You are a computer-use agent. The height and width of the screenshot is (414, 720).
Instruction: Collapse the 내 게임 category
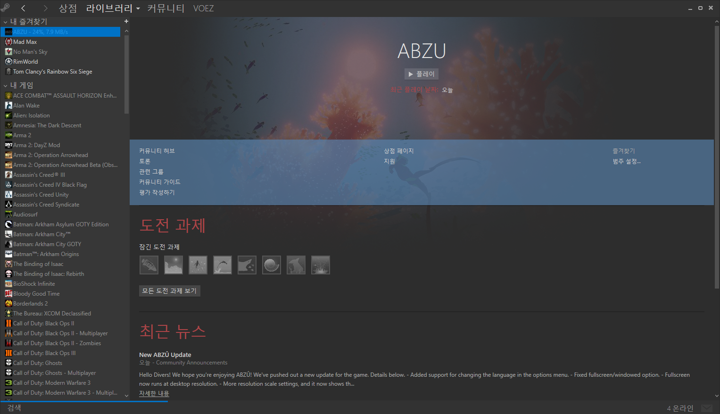click(6, 86)
